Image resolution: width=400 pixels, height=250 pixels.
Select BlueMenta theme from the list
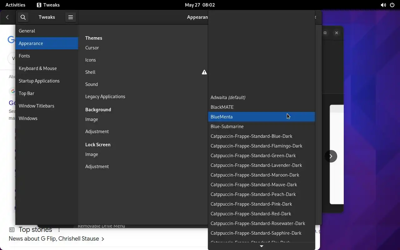(222, 117)
